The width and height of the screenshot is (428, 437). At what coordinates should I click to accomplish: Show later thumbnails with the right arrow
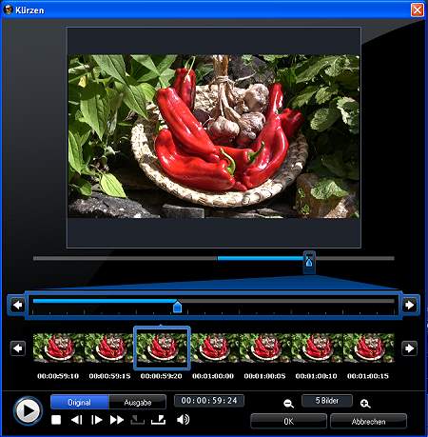(409, 348)
